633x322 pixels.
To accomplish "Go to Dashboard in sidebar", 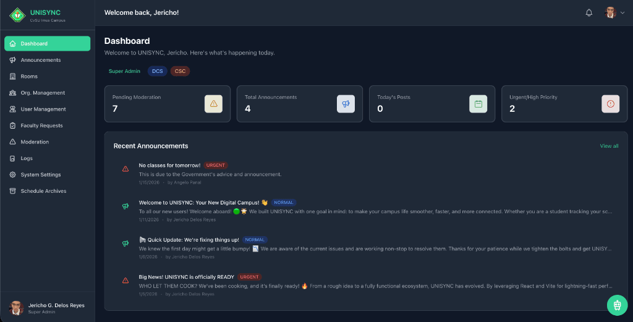I will point(47,44).
